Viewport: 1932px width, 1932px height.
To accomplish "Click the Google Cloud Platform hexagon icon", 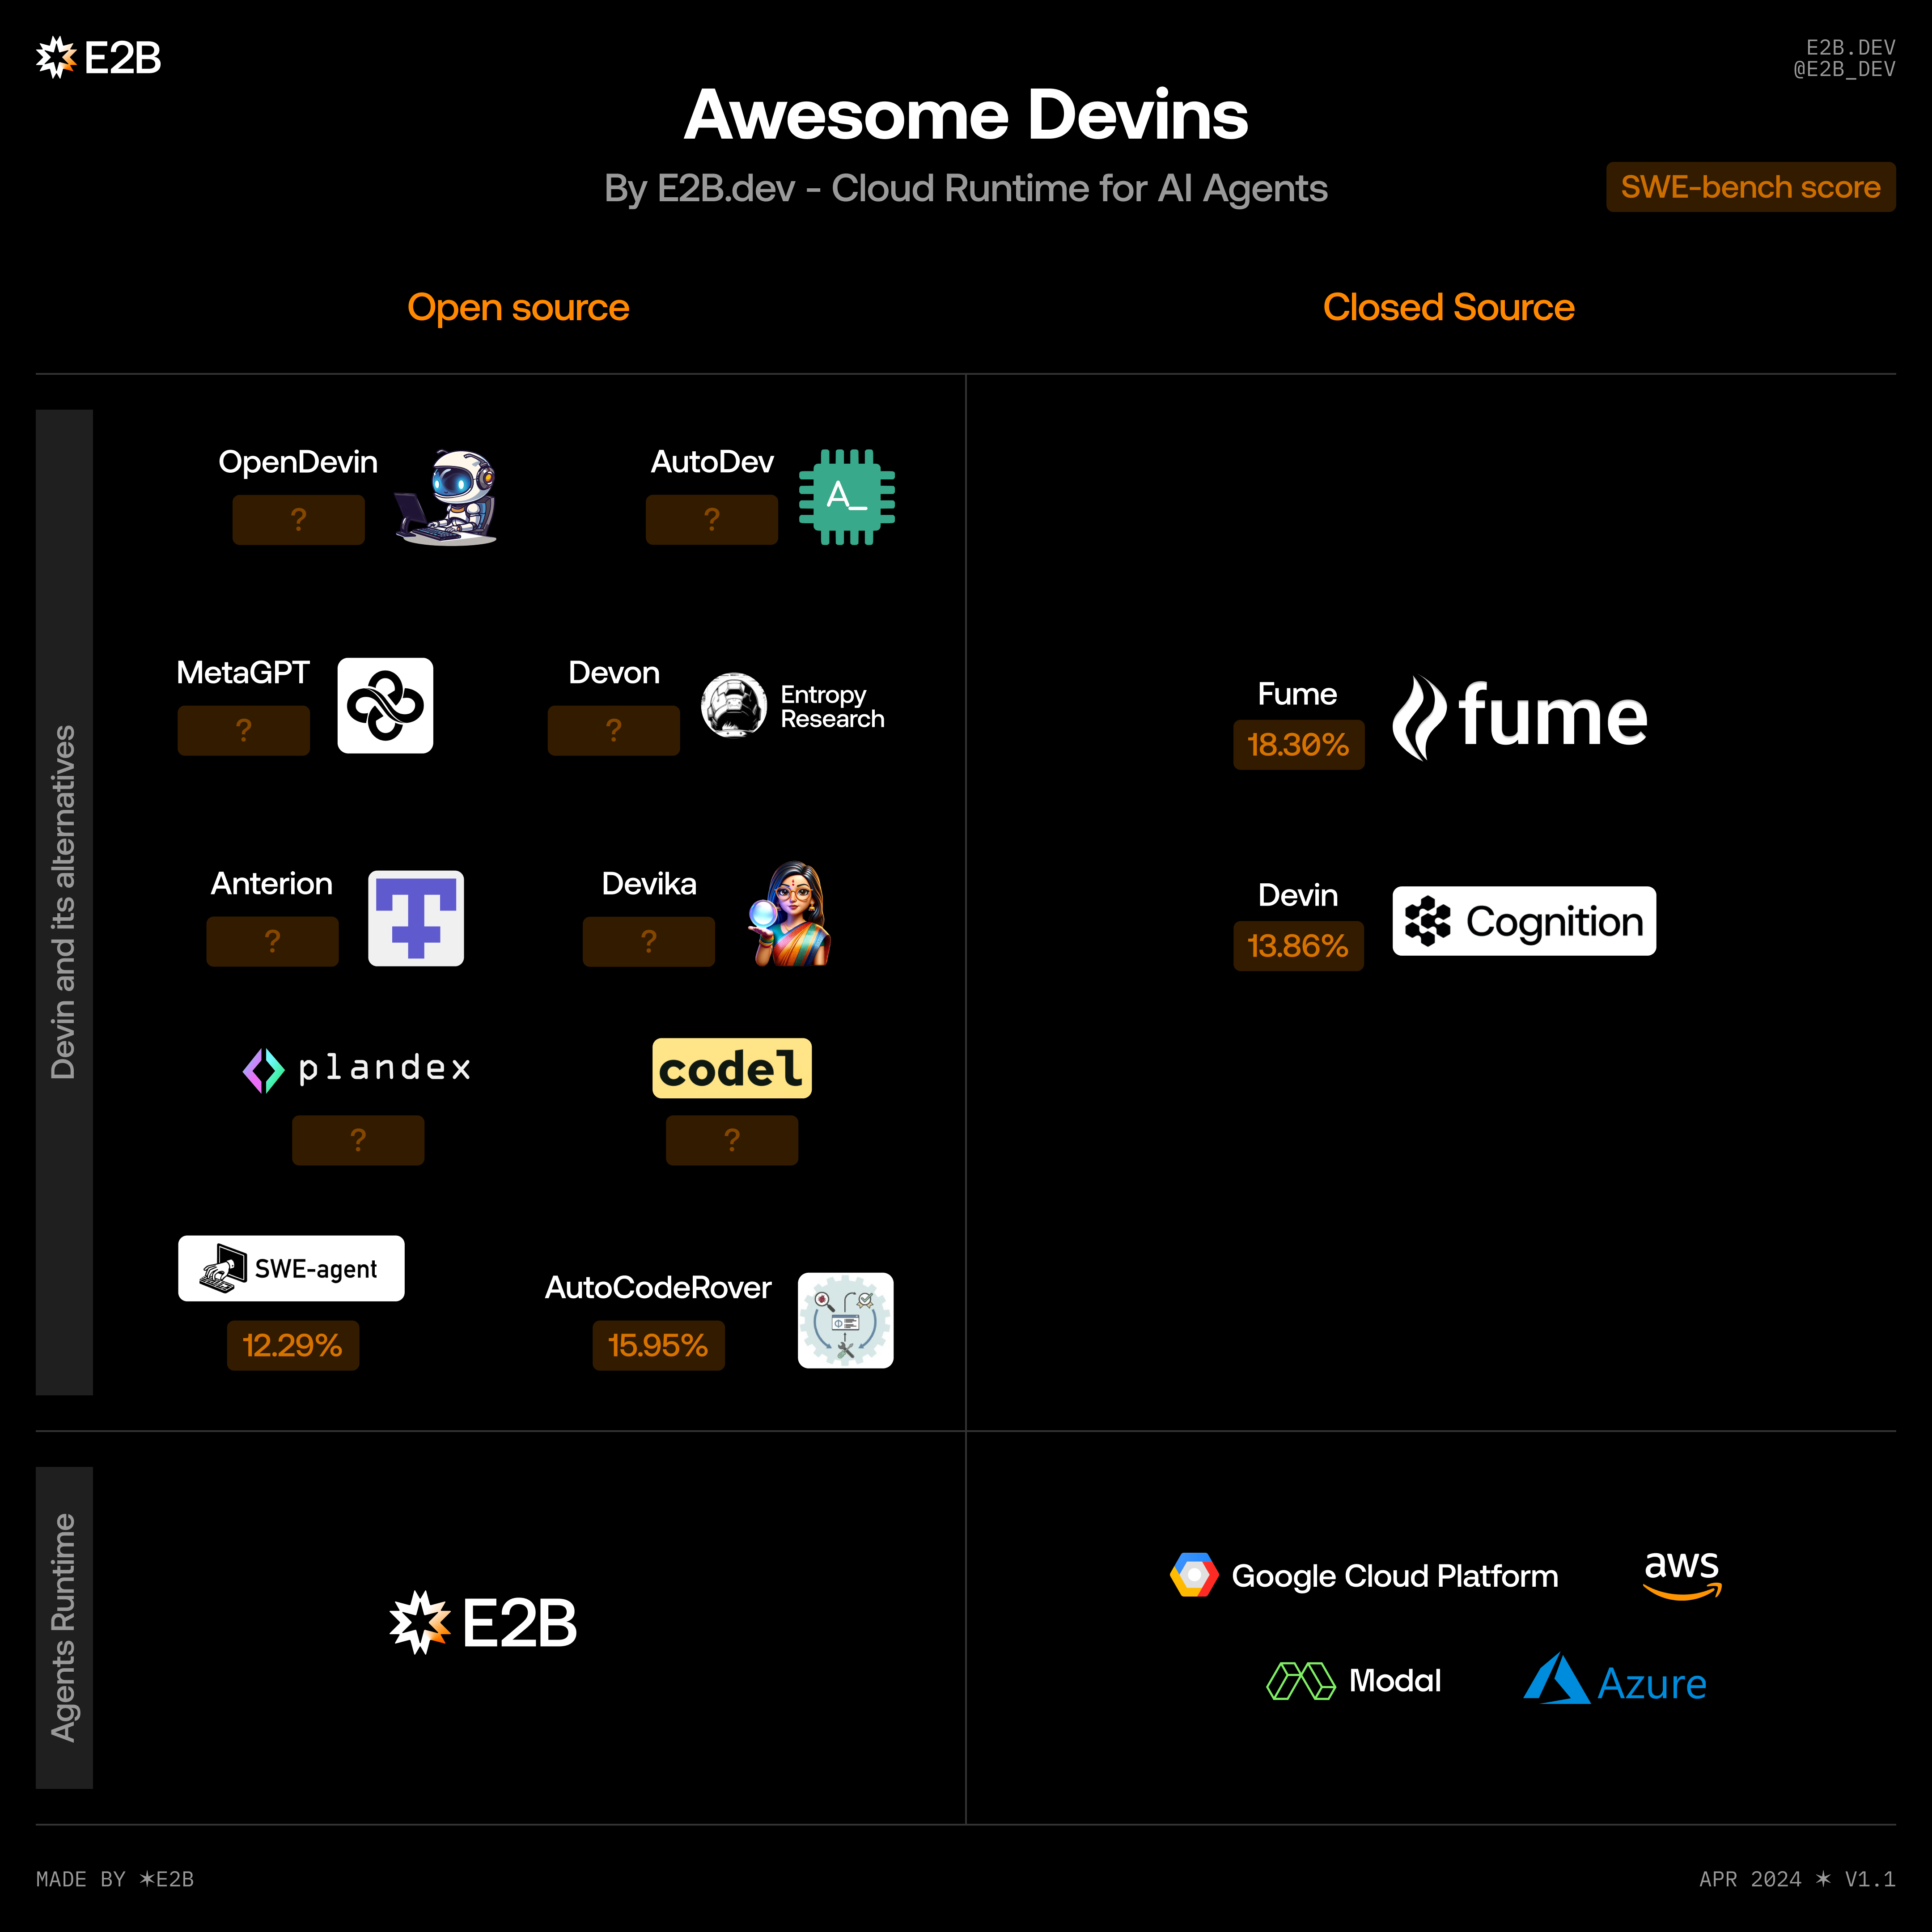I will (1194, 1575).
